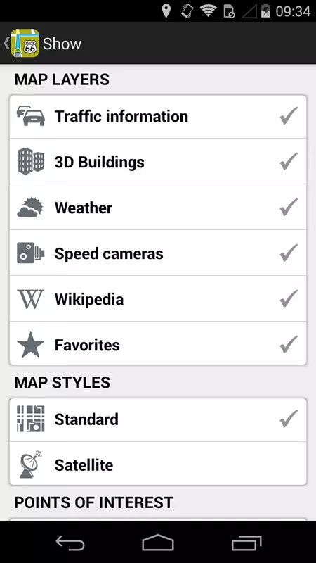The height and width of the screenshot is (563, 316).
Task: Tap the Android back navigation button
Action: (70, 543)
